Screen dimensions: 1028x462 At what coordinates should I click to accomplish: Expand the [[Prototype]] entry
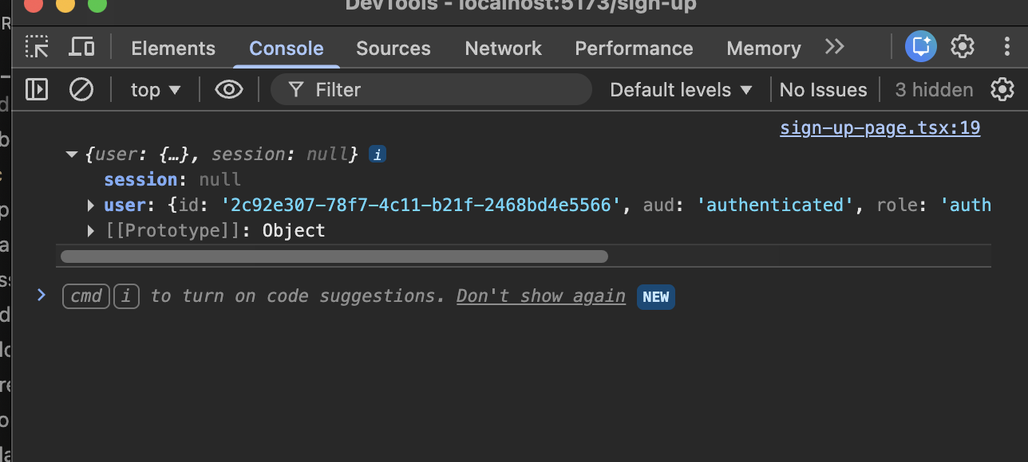point(91,231)
